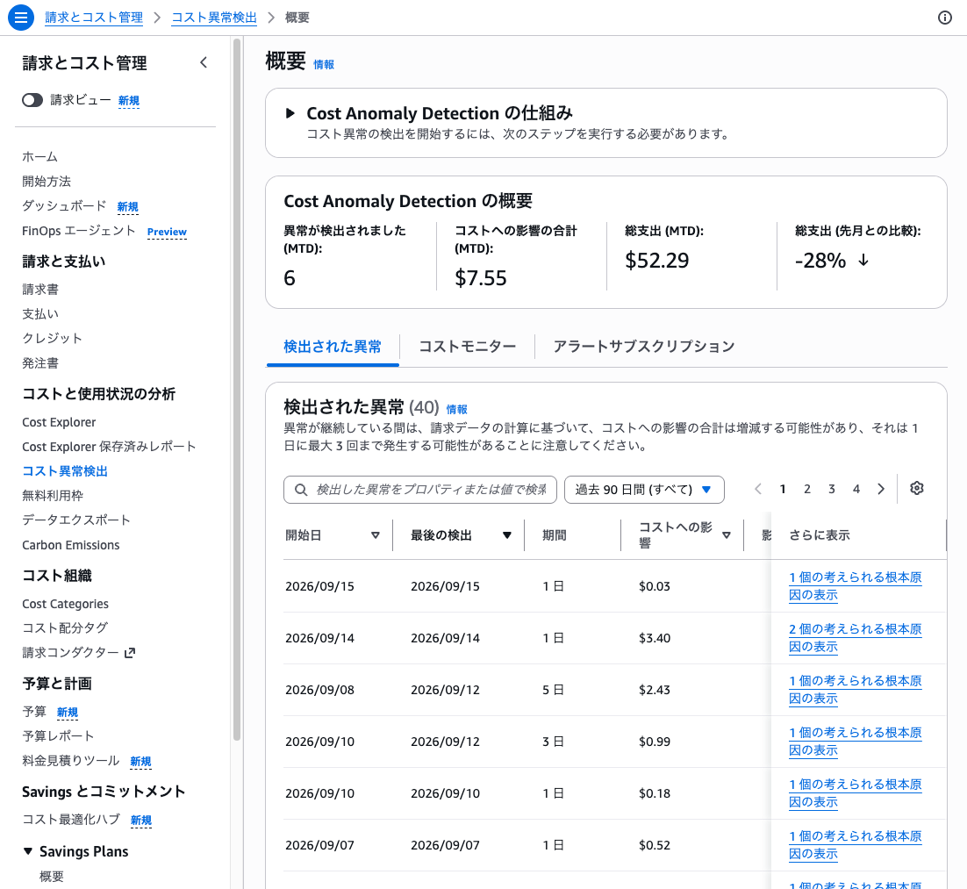
Task: Sort by 最後の検出 column arrow
Action: click(x=507, y=535)
